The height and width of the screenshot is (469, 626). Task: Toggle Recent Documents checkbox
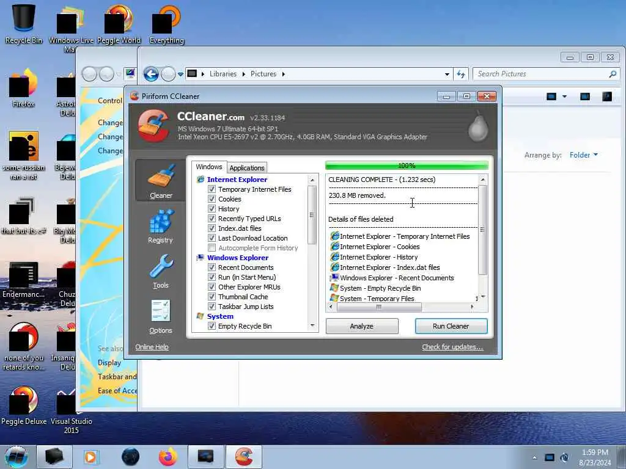[212, 267]
